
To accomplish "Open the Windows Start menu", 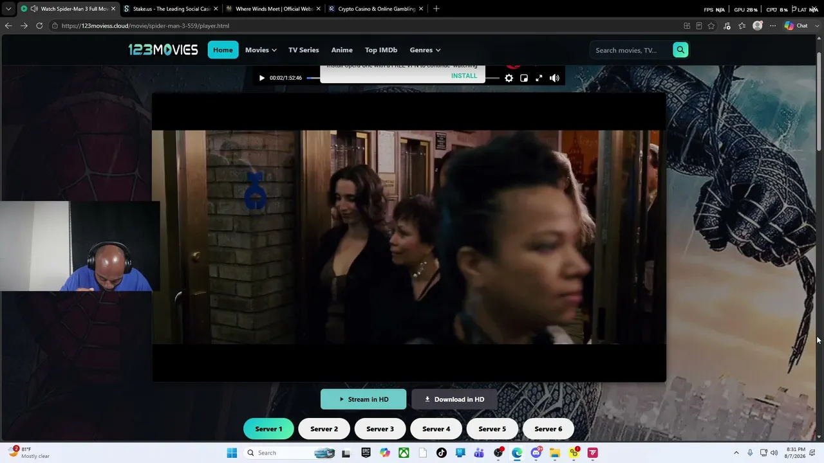I will [x=232, y=453].
